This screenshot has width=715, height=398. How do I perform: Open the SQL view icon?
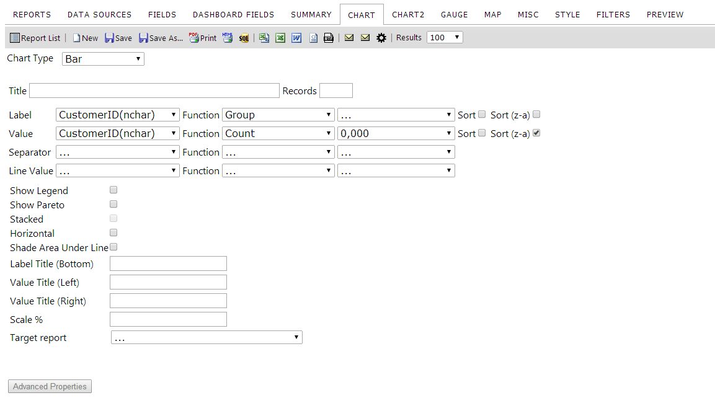pyautogui.click(x=244, y=38)
